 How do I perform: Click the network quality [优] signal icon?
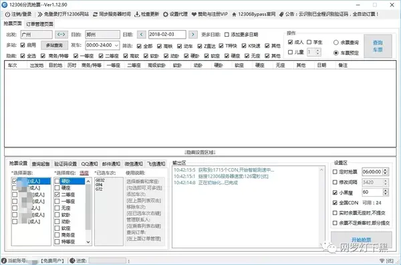(382, 261)
